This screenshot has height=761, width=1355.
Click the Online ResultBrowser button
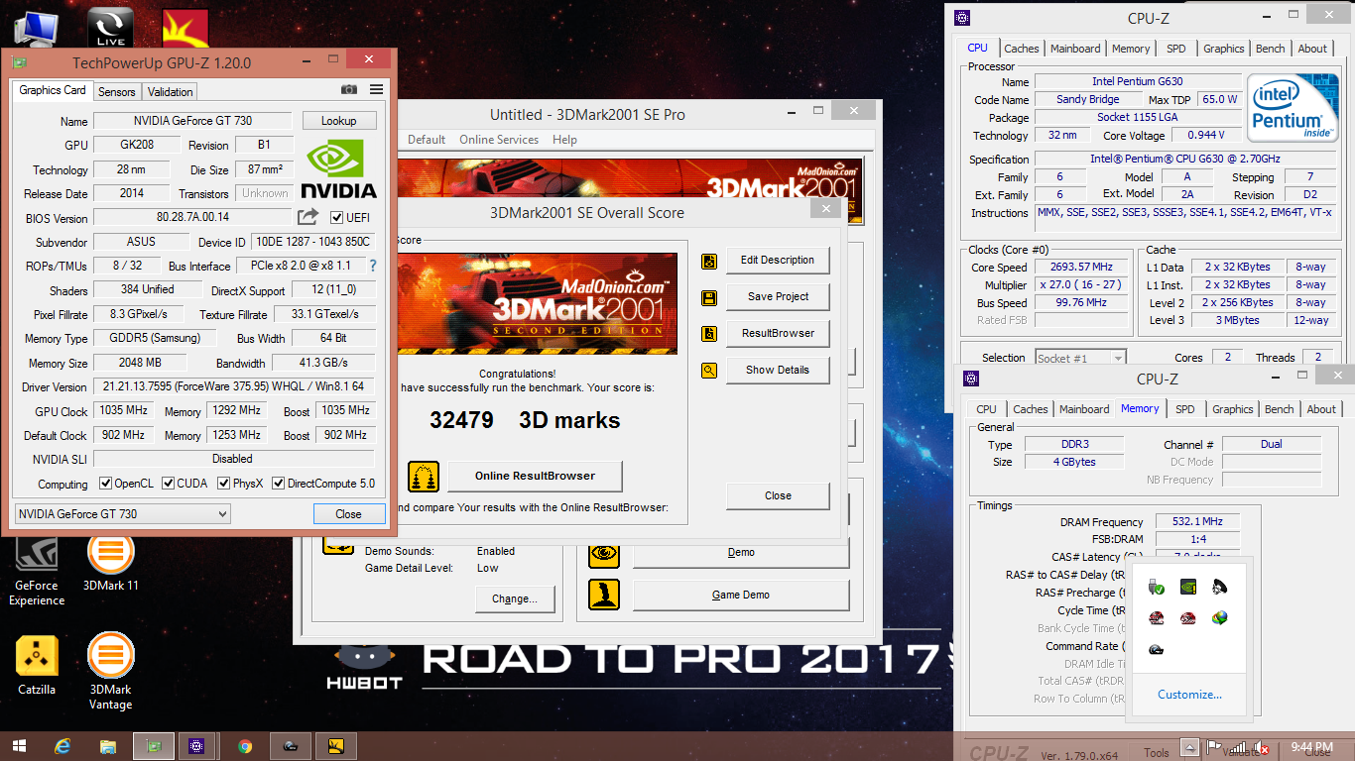click(535, 476)
